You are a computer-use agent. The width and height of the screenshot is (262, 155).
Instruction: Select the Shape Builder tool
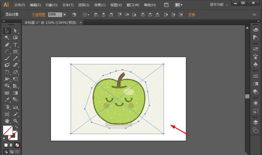[7, 86]
